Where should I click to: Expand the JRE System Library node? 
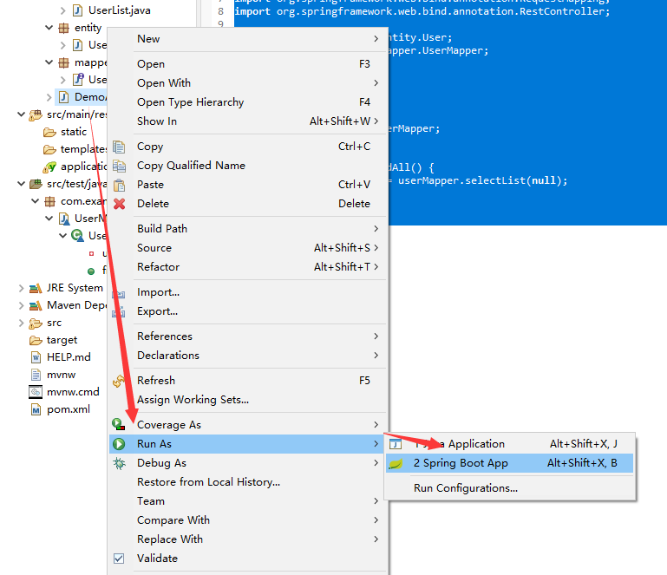pyautogui.click(x=22, y=288)
